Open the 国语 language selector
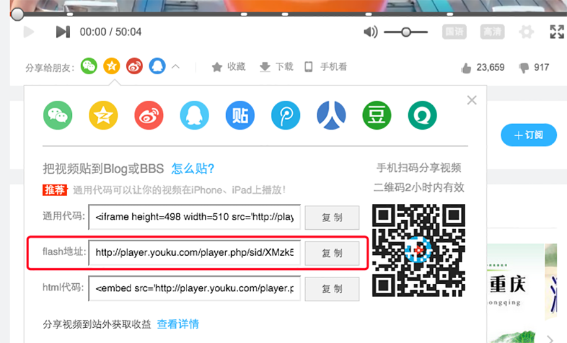The height and width of the screenshot is (343, 567). (x=454, y=32)
